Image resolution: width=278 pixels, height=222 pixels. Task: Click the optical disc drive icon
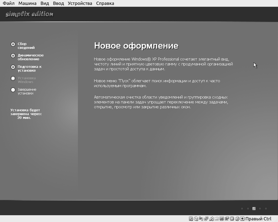click(x=196, y=219)
